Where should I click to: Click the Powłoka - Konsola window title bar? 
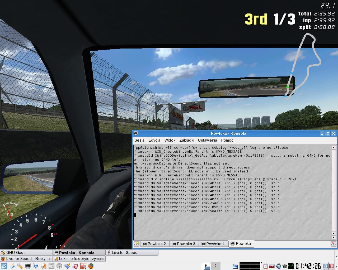pos(228,133)
